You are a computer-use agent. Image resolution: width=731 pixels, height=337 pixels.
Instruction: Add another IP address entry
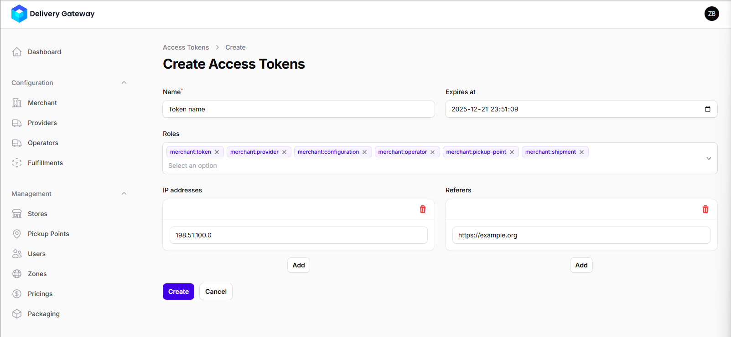pos(299,265)
